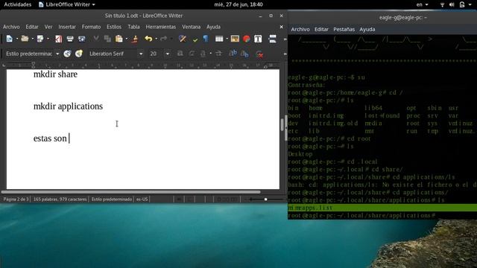Click the font size field showing 20
477x268 pixels.
click(x=156, y=54)
